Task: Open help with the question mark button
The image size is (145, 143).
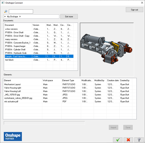Action: click(x=139, y=140)
